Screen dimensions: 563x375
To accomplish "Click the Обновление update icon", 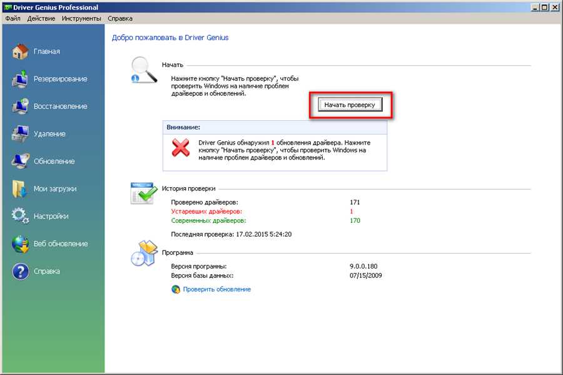I will click(20, 161).
